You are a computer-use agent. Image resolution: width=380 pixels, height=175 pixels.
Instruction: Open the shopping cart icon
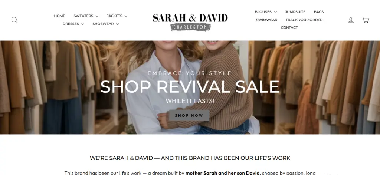tap(366, 20)
